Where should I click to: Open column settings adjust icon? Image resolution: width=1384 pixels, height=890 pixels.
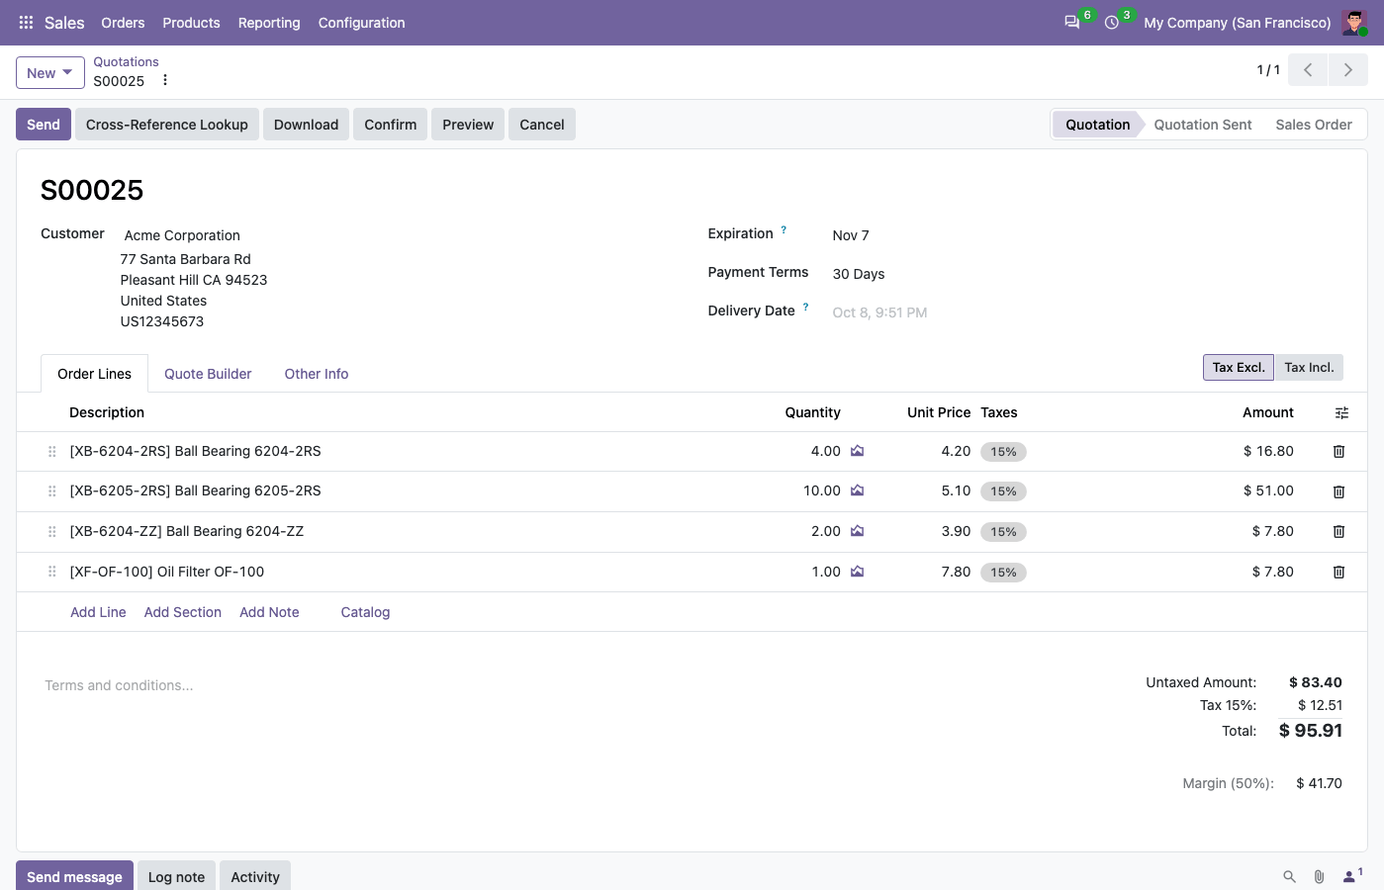(1341, 412)
